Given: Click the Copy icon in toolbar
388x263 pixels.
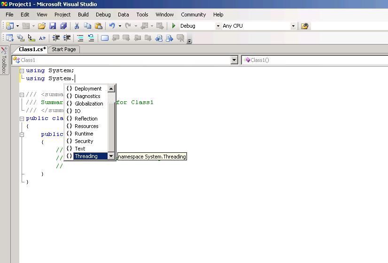Looking at the screenshot, I should [x=87, y=26].
